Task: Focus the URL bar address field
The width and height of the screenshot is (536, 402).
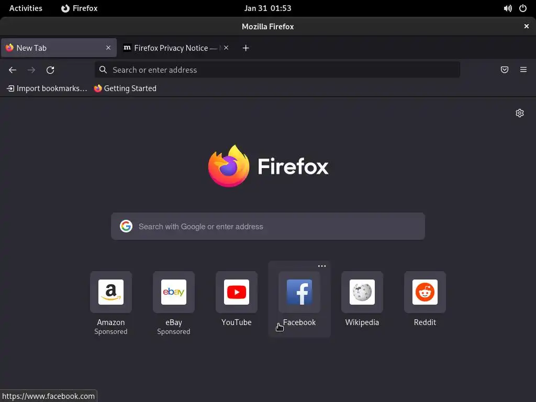Action: [277, 70]
